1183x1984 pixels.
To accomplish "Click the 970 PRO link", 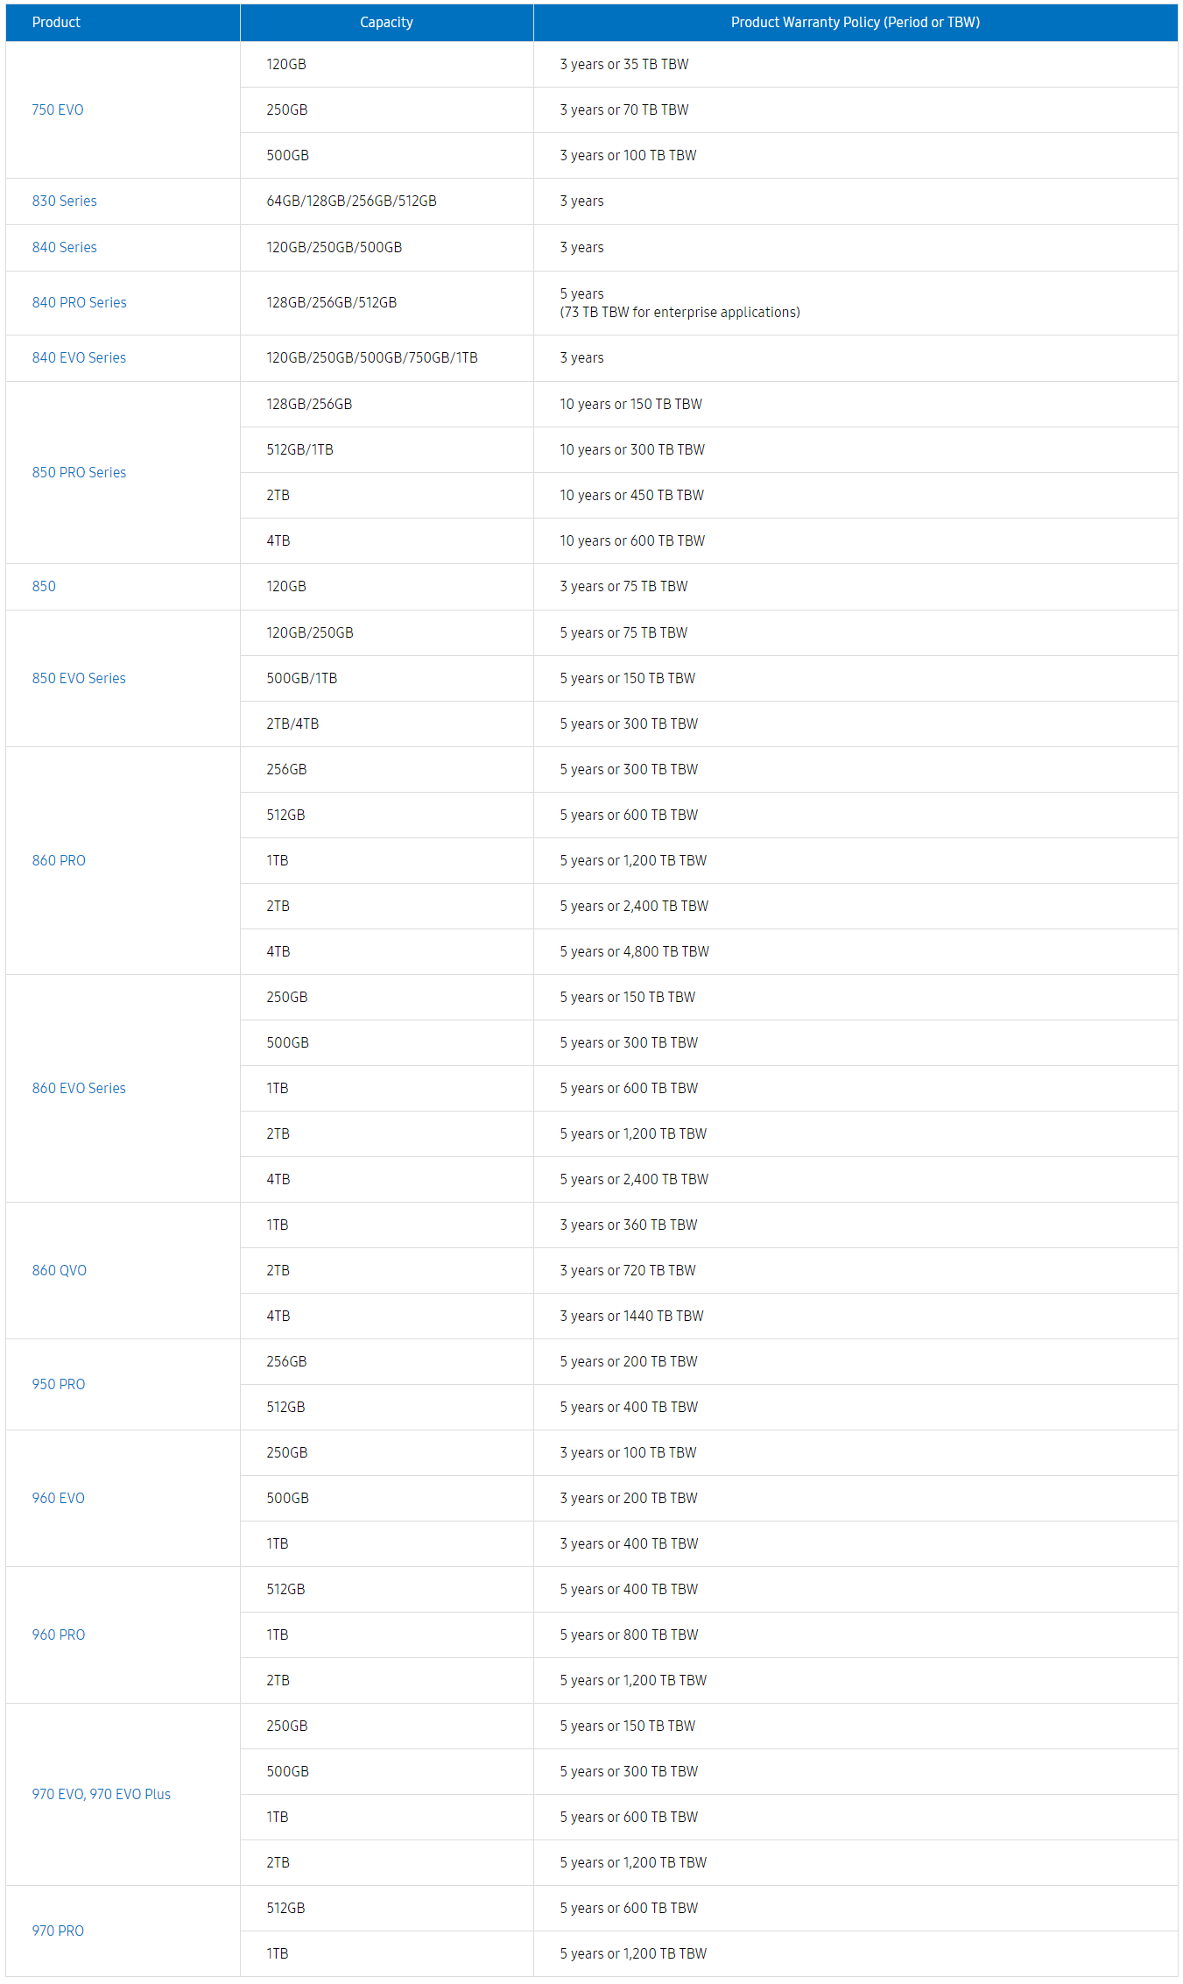I will 58,1931.
